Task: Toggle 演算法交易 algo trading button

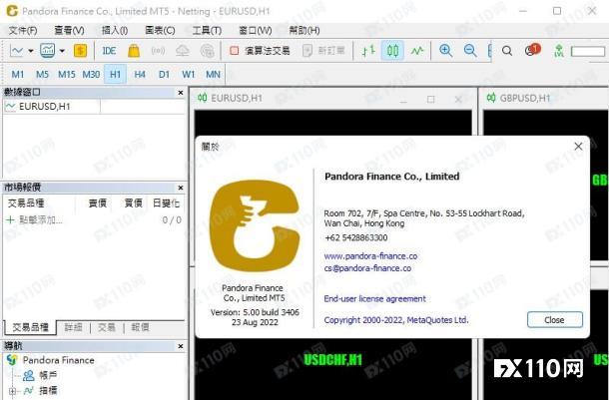Action: [x=260, y=51]
